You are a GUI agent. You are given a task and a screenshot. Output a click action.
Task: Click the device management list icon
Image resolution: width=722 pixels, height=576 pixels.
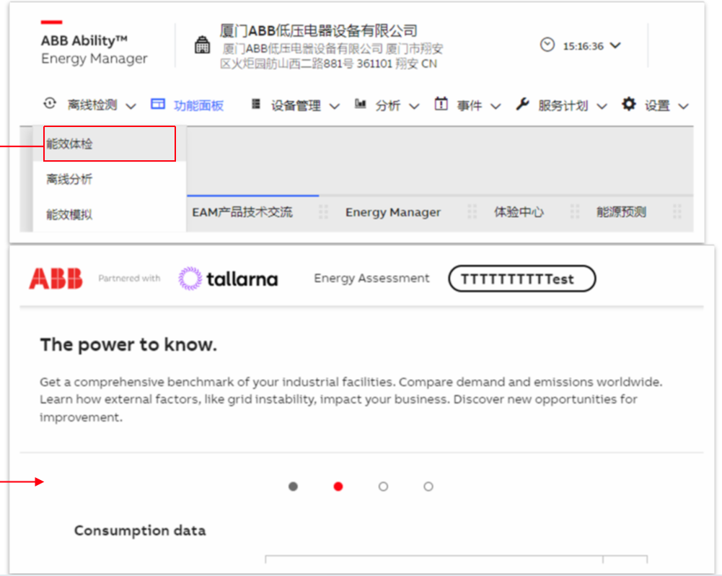[255, 105]
